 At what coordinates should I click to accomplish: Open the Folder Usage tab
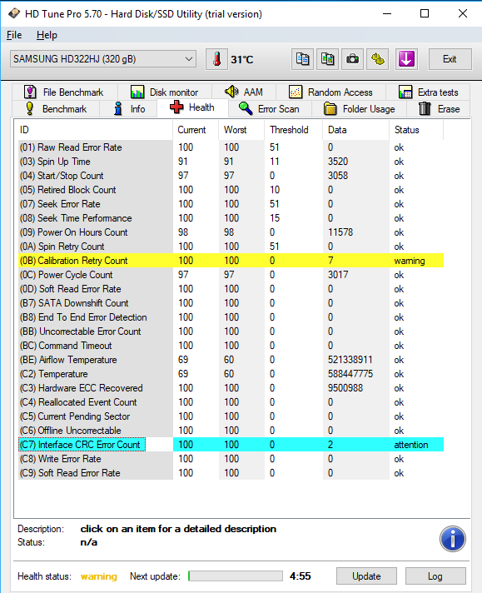pyautogui.click(x=359, y=109)
